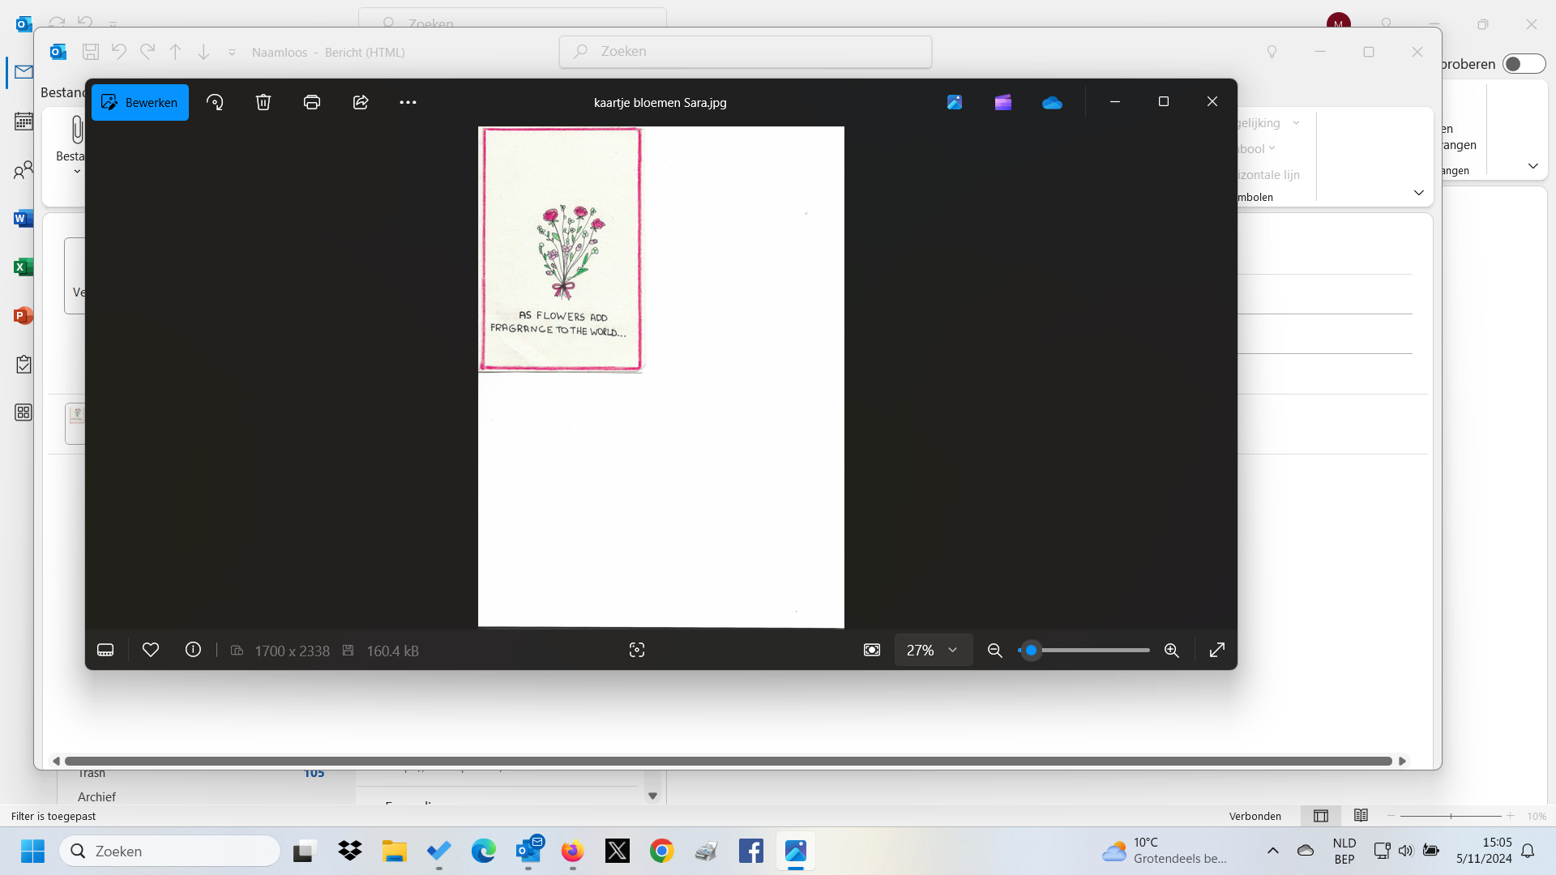Click the zoom out magnifier icon
1556x875 pixels.
(x=995, y=650)
